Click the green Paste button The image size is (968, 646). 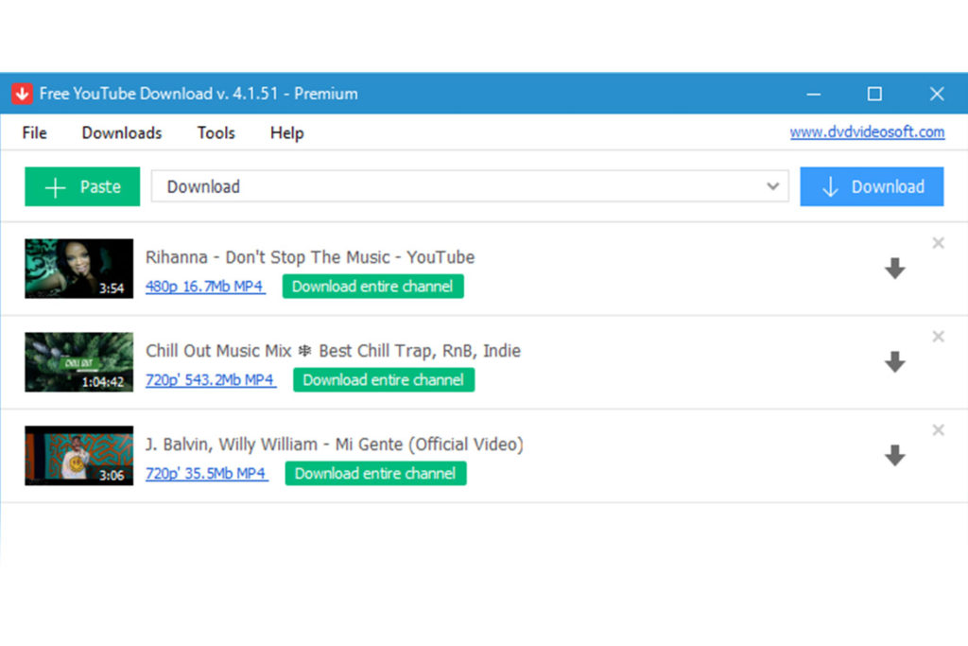click(82, 186)
